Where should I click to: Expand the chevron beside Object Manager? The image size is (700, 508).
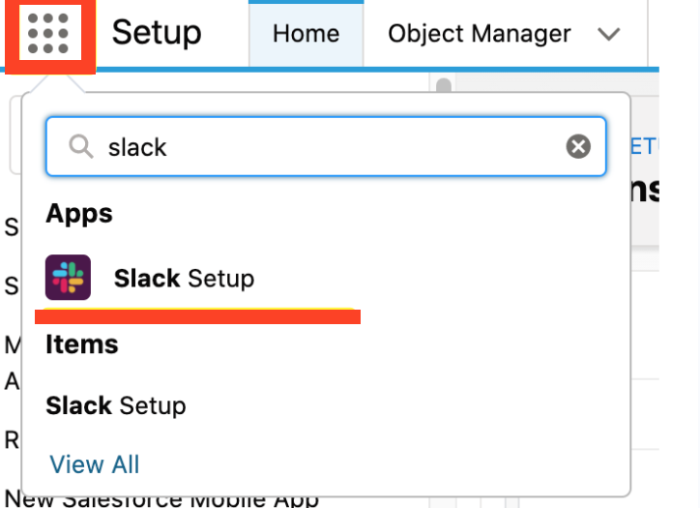point(608,34)
